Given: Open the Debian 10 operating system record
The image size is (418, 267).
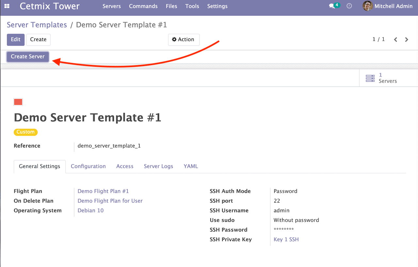Looking at the screenshot, I should (x=90, y=210).
